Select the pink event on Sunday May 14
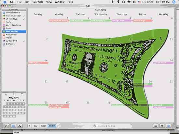The height and width of the screenshot is (134, 179). click(x=38, y=63)
